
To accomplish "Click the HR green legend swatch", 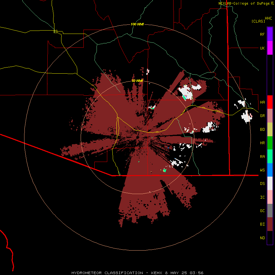I will pyautogui.click(x=270, y=143).
